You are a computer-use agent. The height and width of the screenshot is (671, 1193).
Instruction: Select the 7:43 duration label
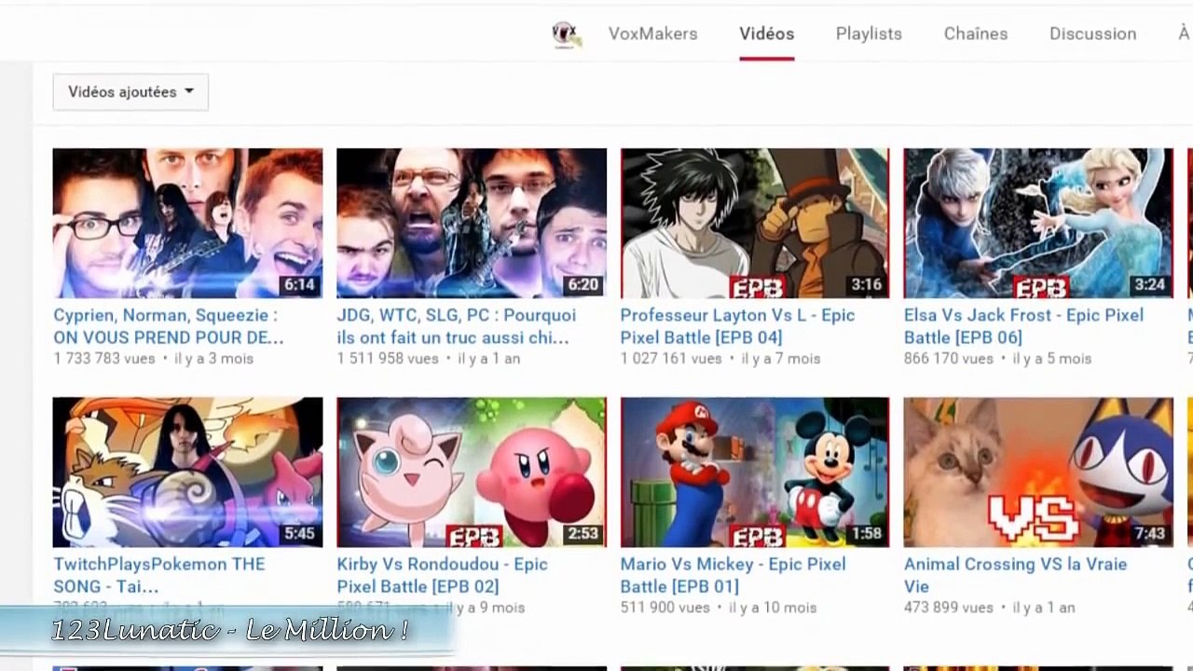pos(1149,534)
